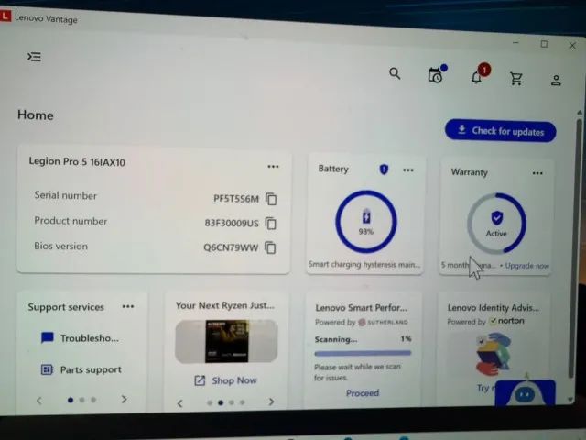
Task: Select third dot in Support services pager
Action: (x=93, y=400)
